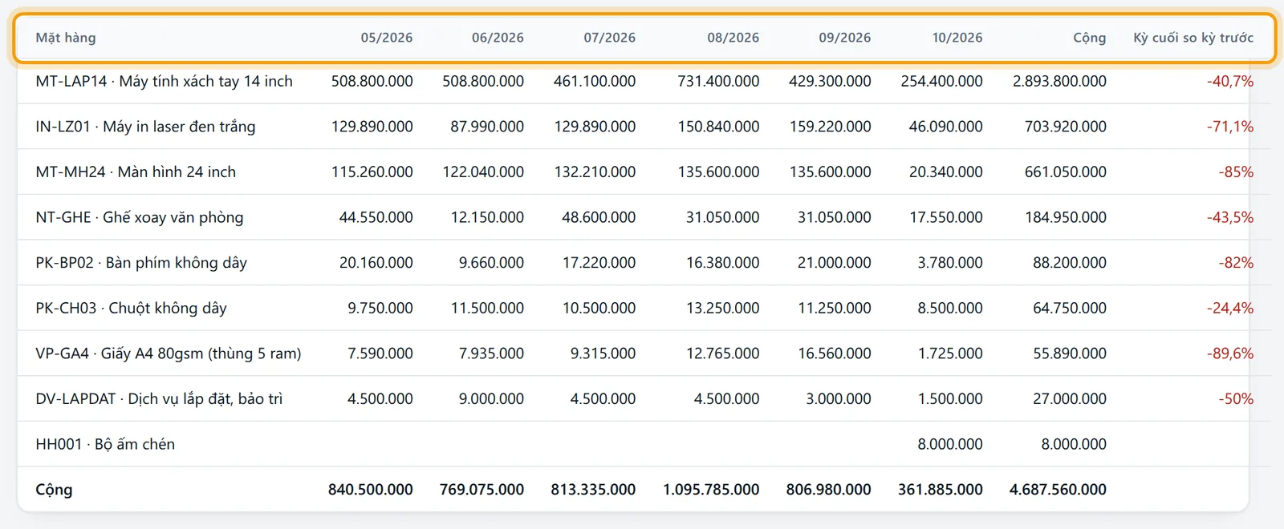Click the 10/2026 column header
Image resolution: width=1284 pixels, height=529 pixels.
[957, 38]
